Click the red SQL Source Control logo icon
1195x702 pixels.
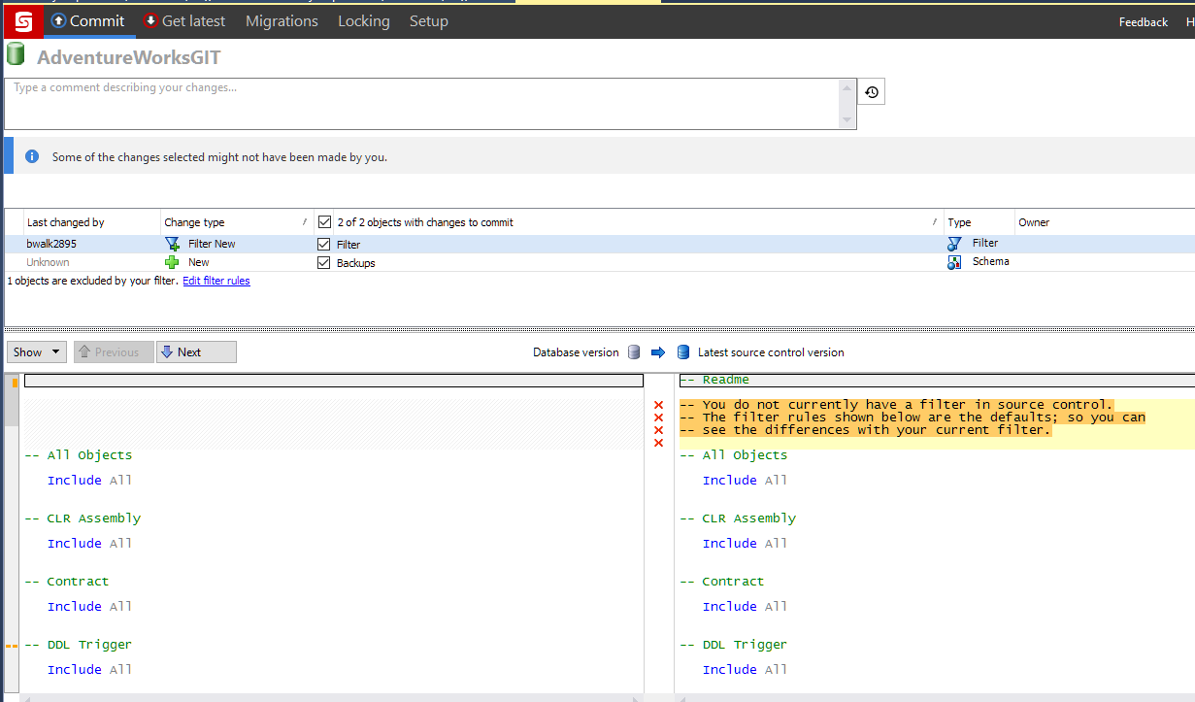[22, 20]
